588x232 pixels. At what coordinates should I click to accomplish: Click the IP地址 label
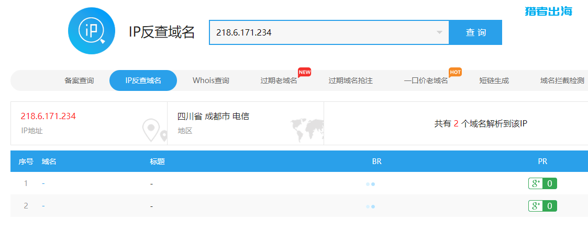tap(32, 131)
